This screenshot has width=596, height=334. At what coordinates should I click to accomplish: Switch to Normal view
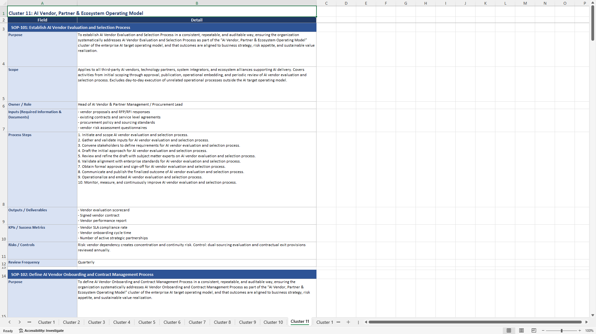[509, 331]
